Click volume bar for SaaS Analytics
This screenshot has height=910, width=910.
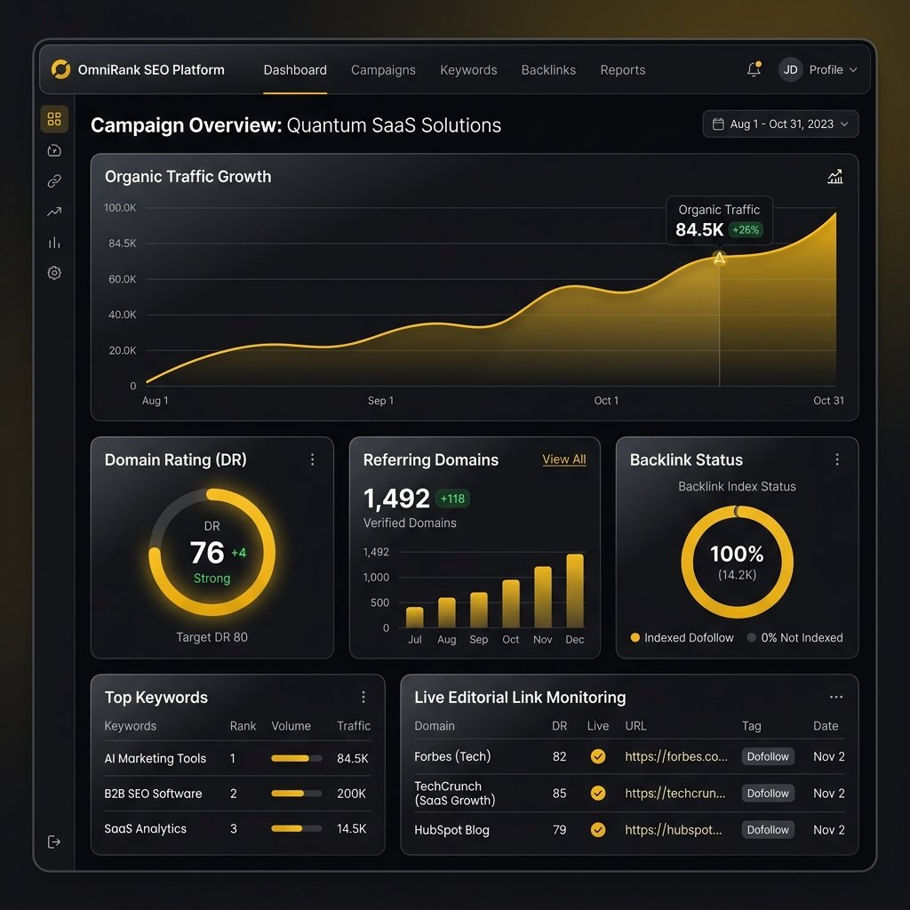click(297, 829)
